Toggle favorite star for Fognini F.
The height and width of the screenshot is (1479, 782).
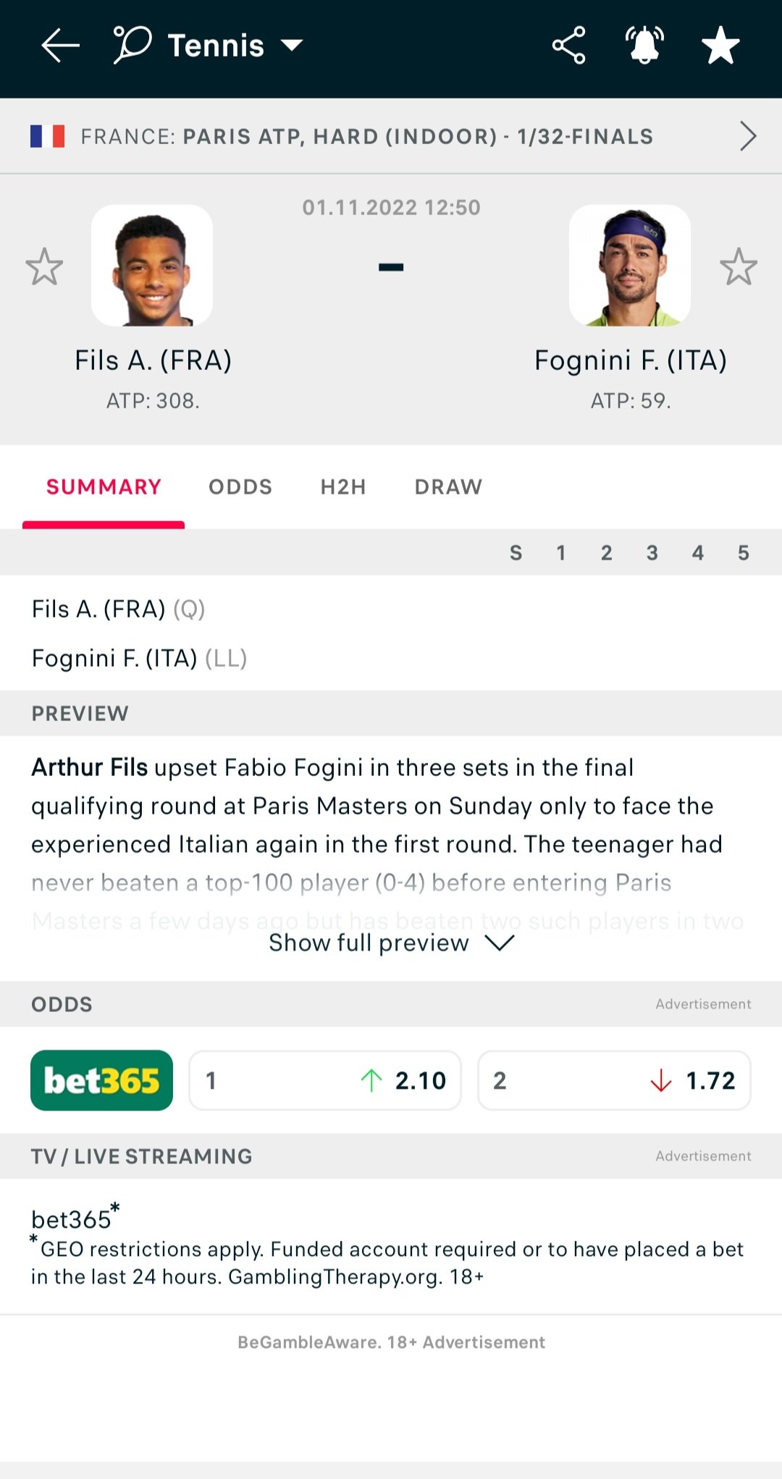738,266
